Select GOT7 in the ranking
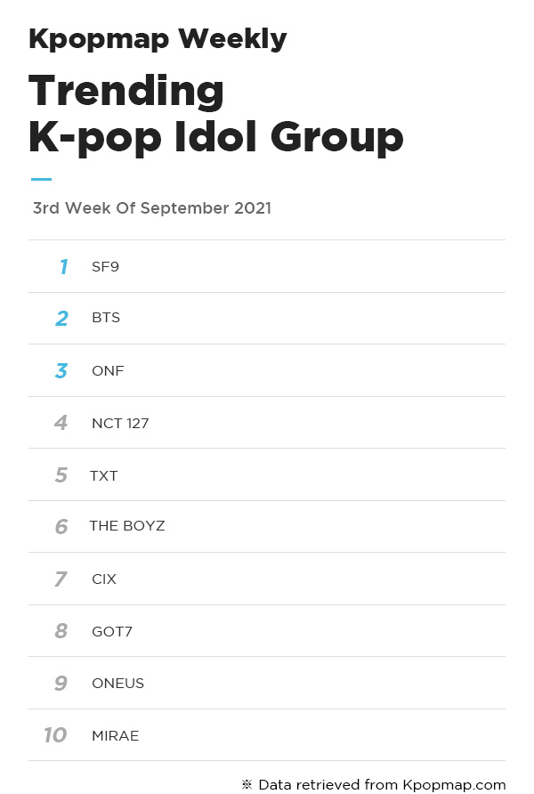This screenshot has width=534, height=794. pyautogui.click(x=112, y=631)
